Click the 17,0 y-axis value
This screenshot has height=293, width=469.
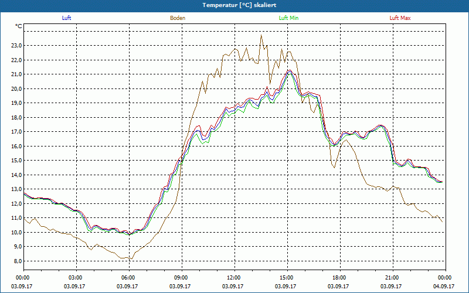[x=17, y=132]
